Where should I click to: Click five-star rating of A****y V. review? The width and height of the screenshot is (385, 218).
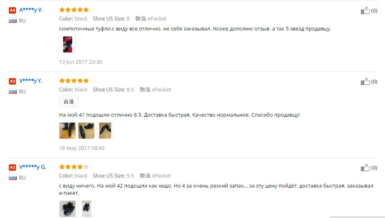click(74, 10)
